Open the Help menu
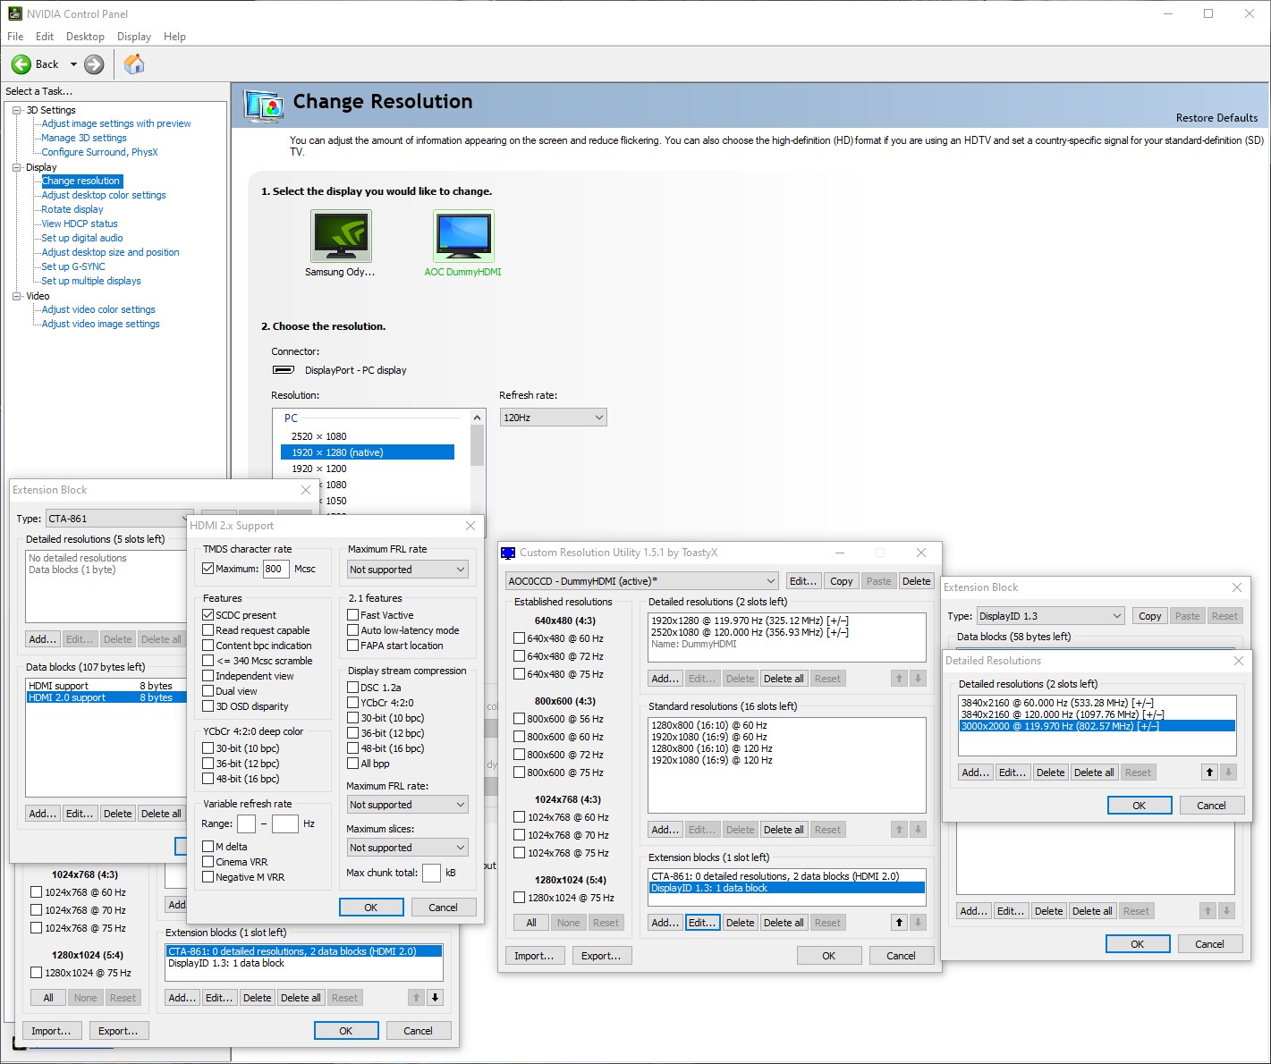Screen dimensions: 1271x1064 (x=174, y=37)
